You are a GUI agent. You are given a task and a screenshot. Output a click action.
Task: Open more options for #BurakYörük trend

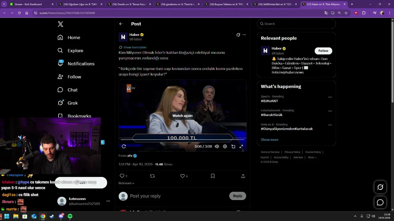click(330, 111)
